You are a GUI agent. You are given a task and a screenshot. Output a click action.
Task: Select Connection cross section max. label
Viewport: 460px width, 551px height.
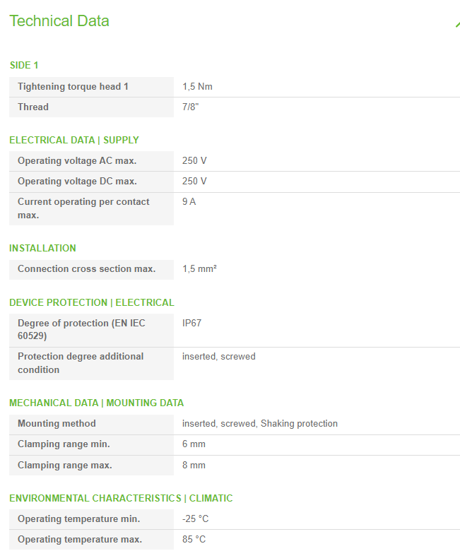pyautogui.click(x=86, y=269)
